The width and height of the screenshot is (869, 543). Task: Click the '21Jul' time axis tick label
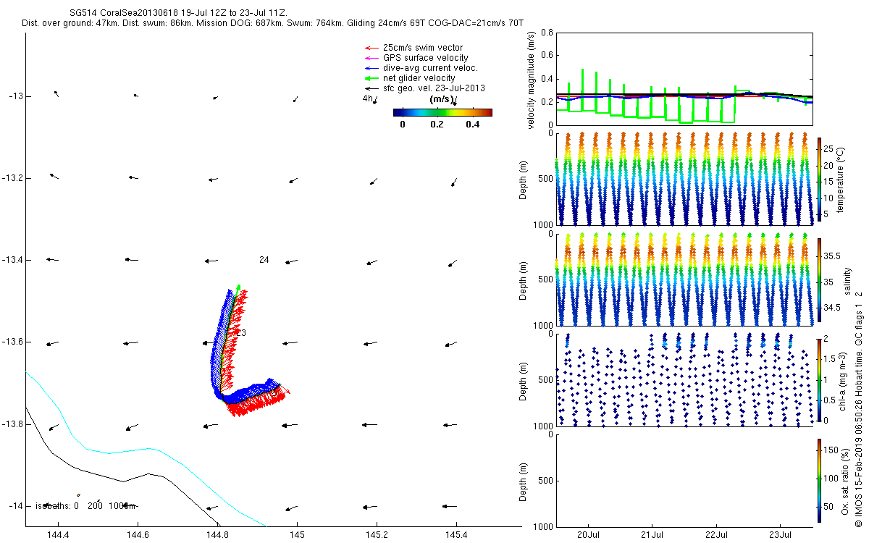tap(652, 535)
